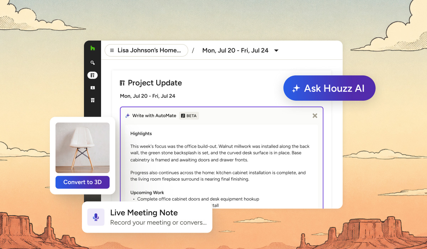Click the Project Update heading icon
This screenshot has height=249, width=427.
point(122,83)
